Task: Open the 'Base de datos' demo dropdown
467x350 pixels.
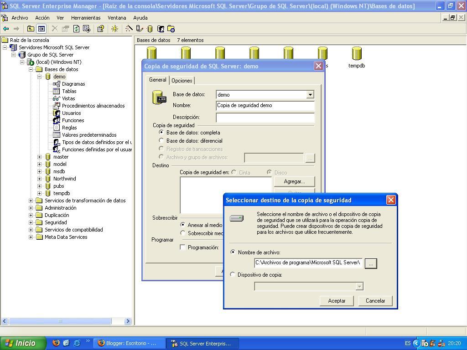Action: click(x=310, y=95)
